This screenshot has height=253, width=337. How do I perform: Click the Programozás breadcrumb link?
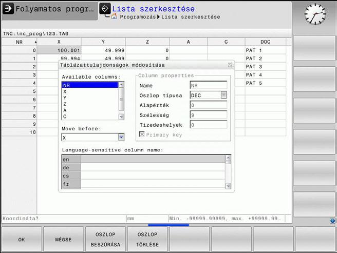(x=138, y=17)
